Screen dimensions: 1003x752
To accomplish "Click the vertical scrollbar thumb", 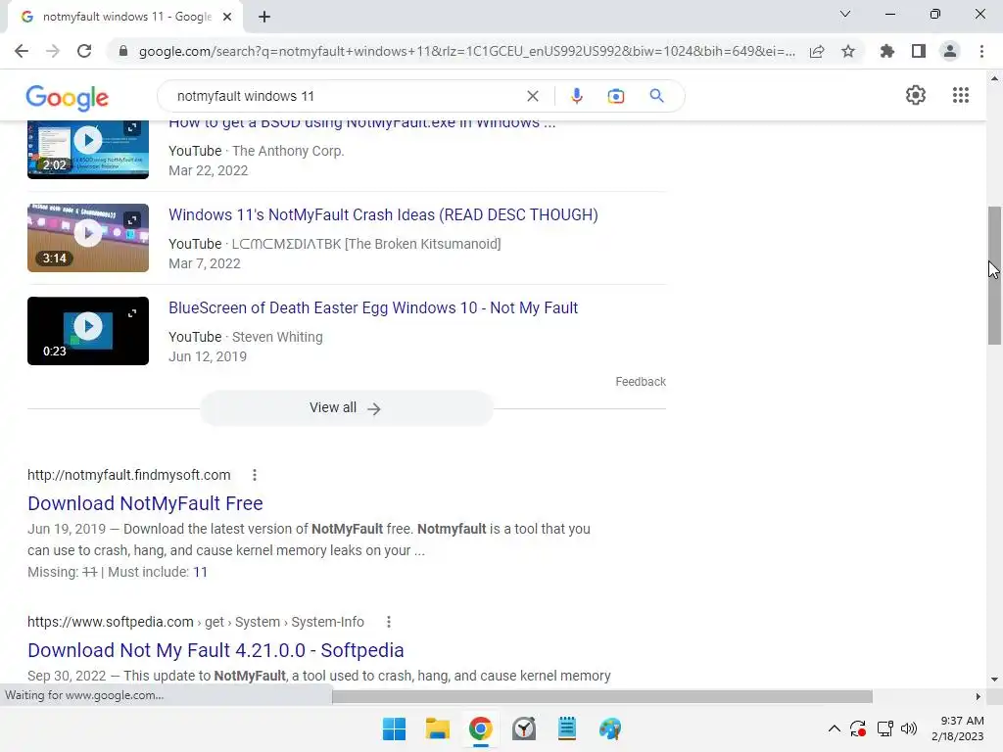I will pyautogui.click(x=994, y=275).
